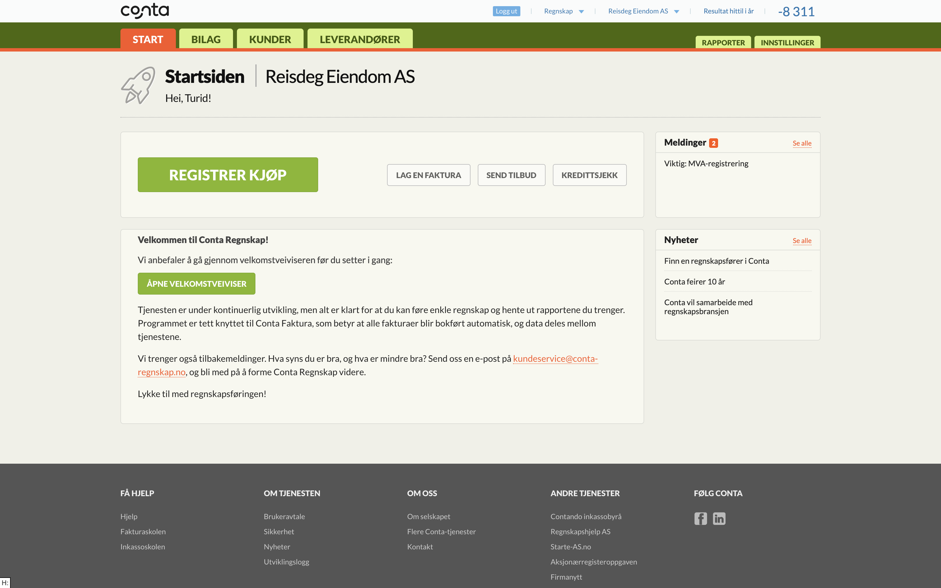
Task: Open news Conta vil samarbeide med regnskapsbransjen
Action: click(709, 307)
